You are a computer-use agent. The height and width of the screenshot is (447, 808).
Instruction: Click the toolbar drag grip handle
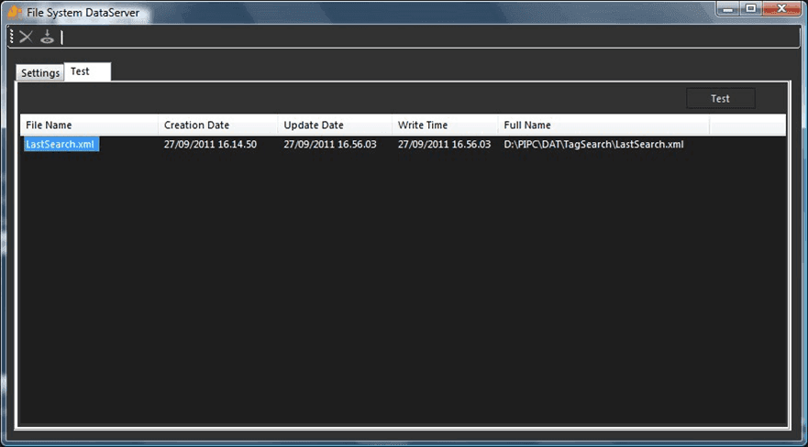pos(11,37)
